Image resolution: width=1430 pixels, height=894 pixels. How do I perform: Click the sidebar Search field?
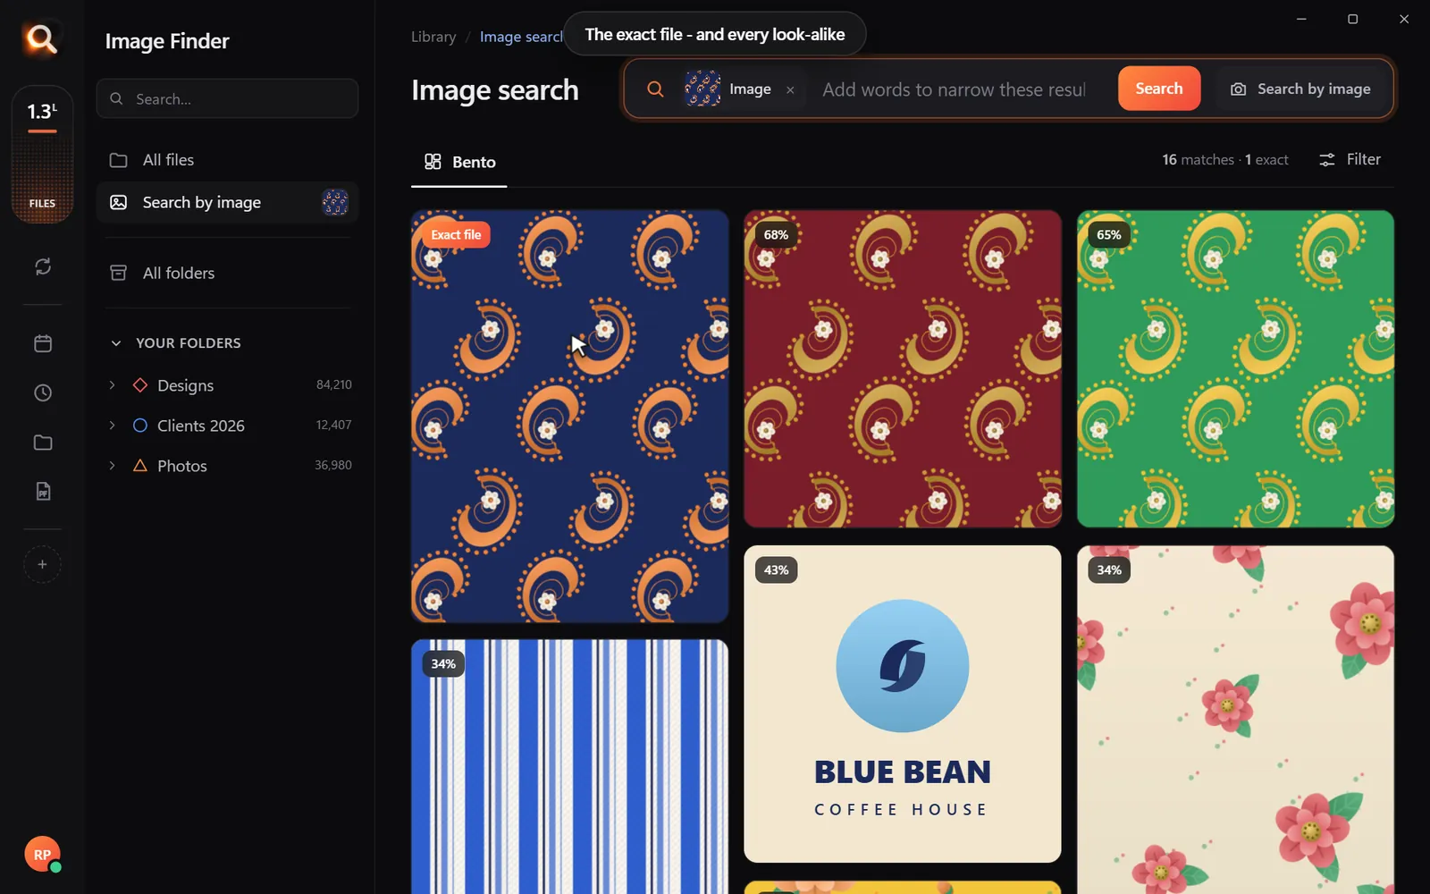pyautogui.click(x=227, y=98)
